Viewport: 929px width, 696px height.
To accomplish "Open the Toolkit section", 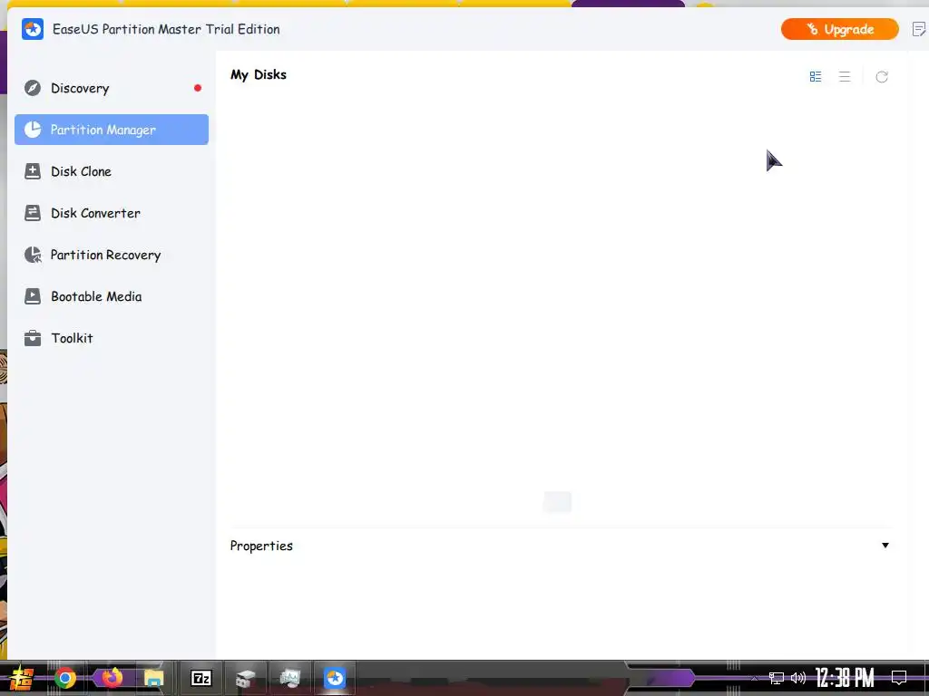I will (112, 338).
